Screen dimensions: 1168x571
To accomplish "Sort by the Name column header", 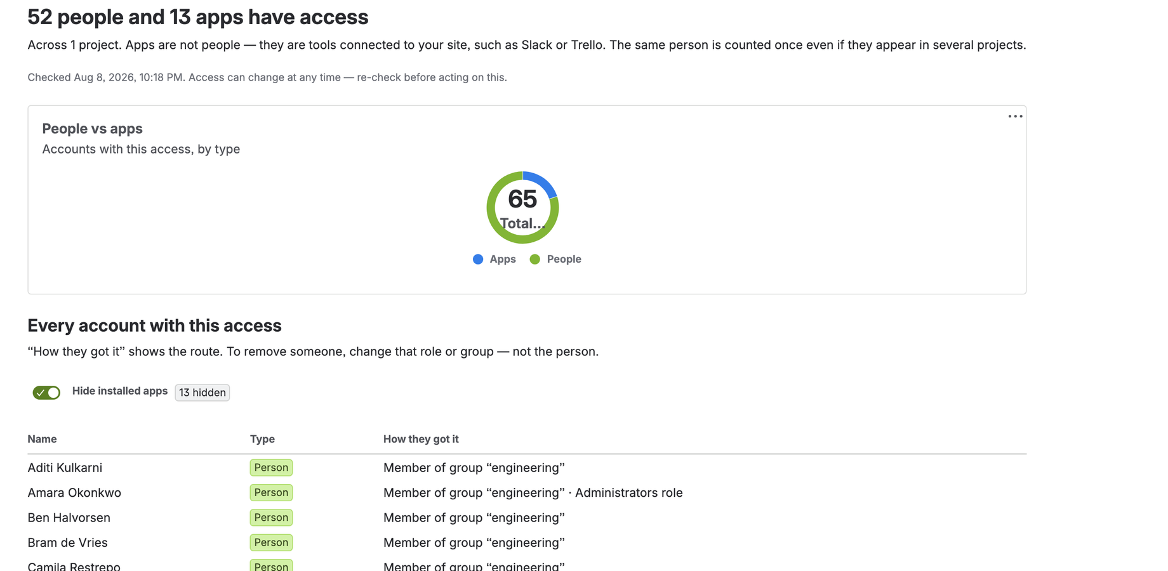I will pyautogui.click(x=42, y=439).
